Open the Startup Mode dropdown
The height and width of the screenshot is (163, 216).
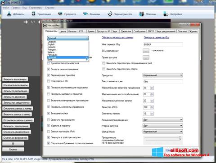pyautogui.click(x=163, y=132)
